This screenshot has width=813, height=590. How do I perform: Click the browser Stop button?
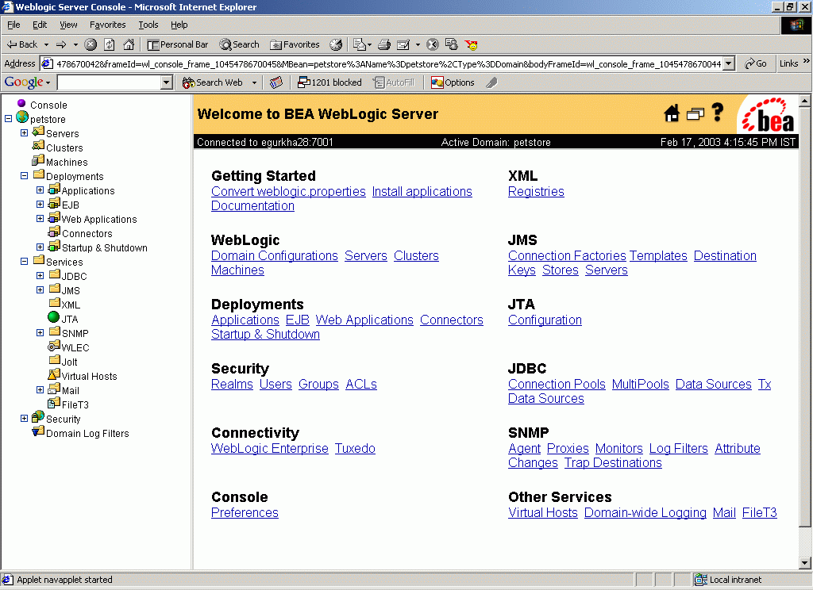(91, 44)
